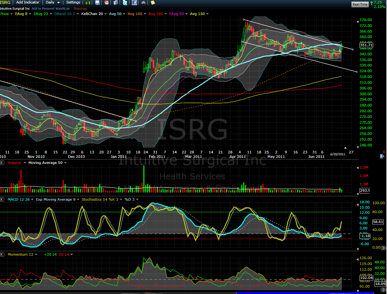
Task: Share the chart via the Facebook icon
Action: pyautogui.click(x=134, y=3)
